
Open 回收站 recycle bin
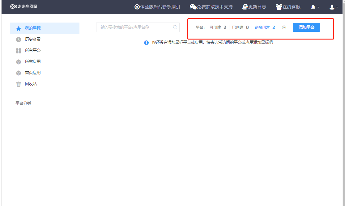pyautogui.click(x=45, y=84)
